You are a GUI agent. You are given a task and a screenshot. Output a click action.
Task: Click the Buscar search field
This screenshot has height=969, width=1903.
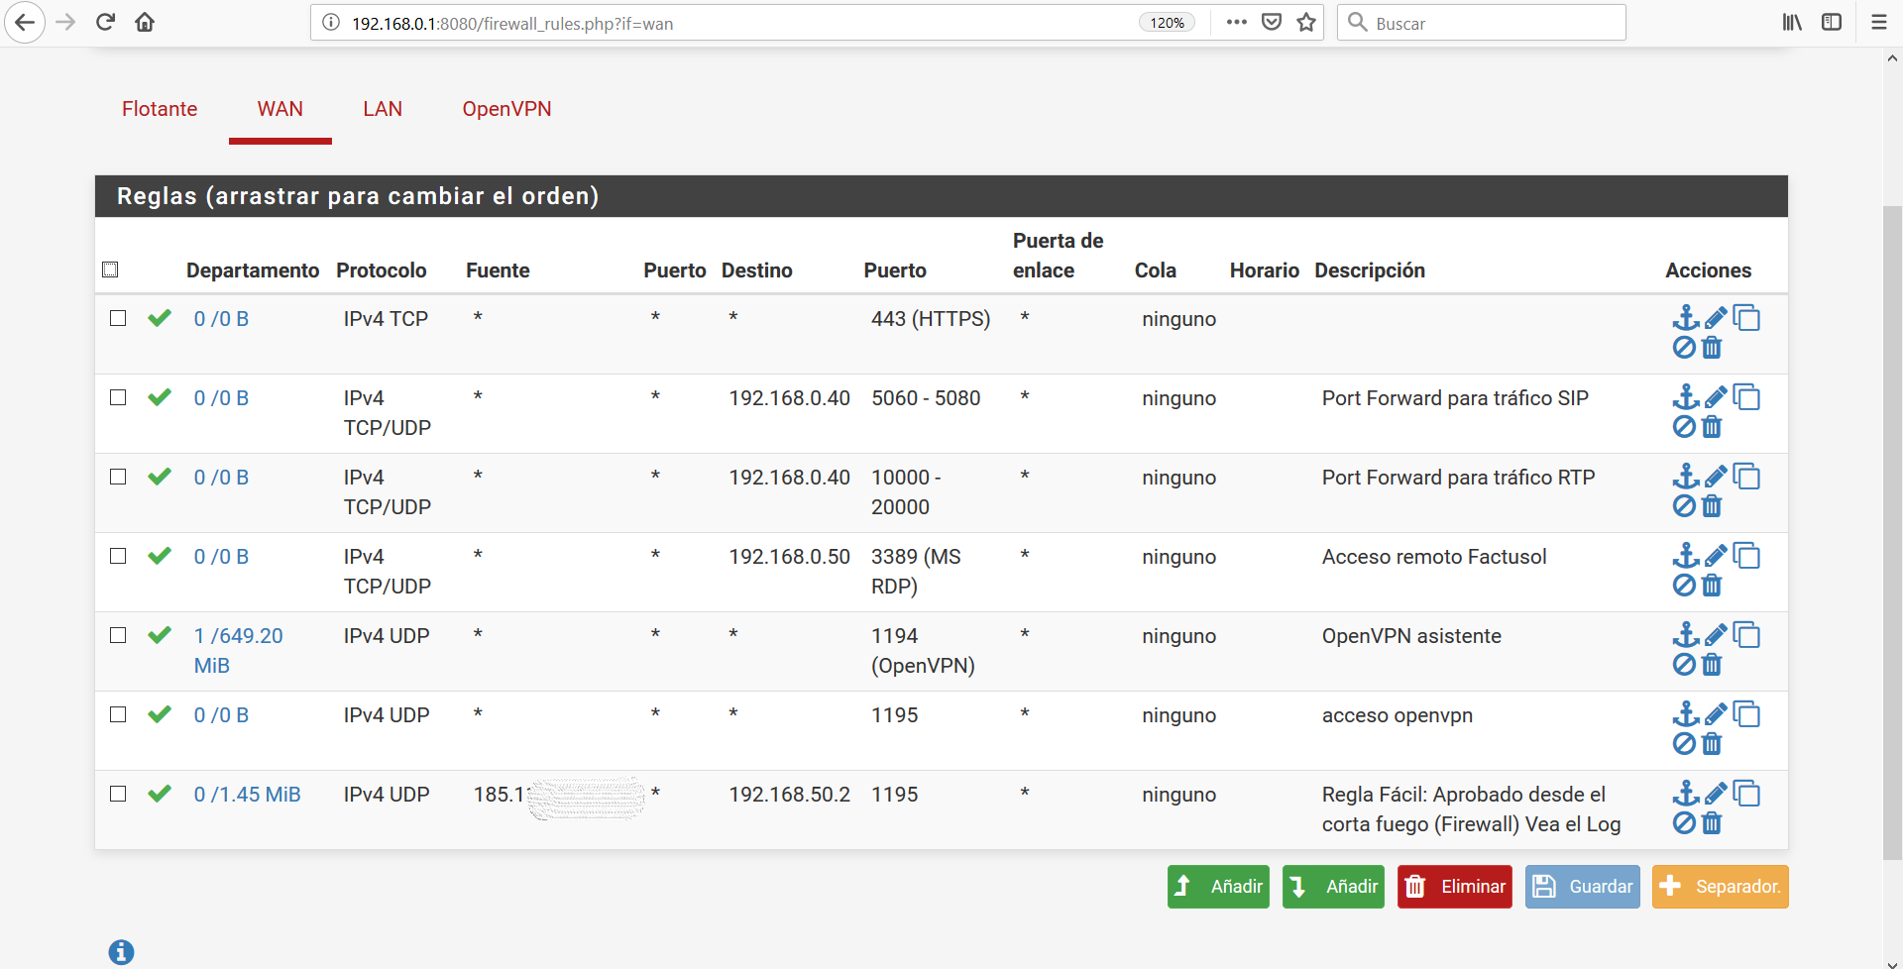click(x=1482, y=23)
